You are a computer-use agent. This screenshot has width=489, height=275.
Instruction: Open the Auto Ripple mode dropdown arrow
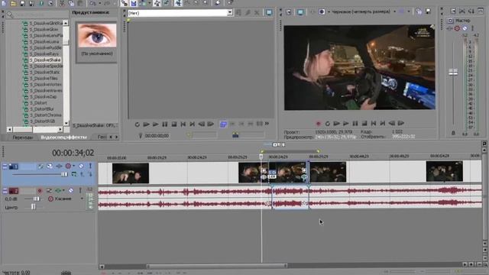(149, 3)
